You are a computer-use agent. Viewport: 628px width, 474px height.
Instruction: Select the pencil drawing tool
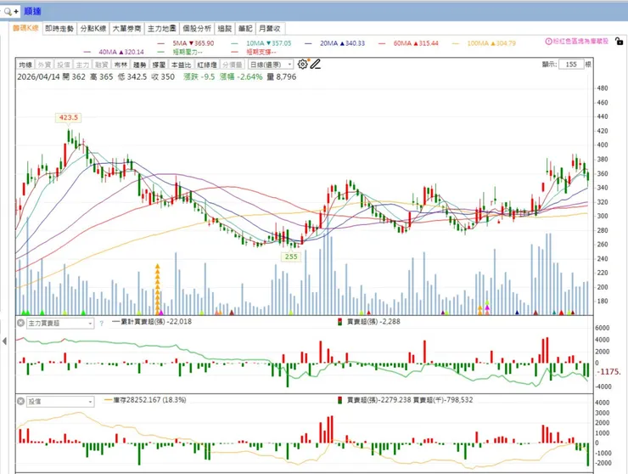coord(316,65)
